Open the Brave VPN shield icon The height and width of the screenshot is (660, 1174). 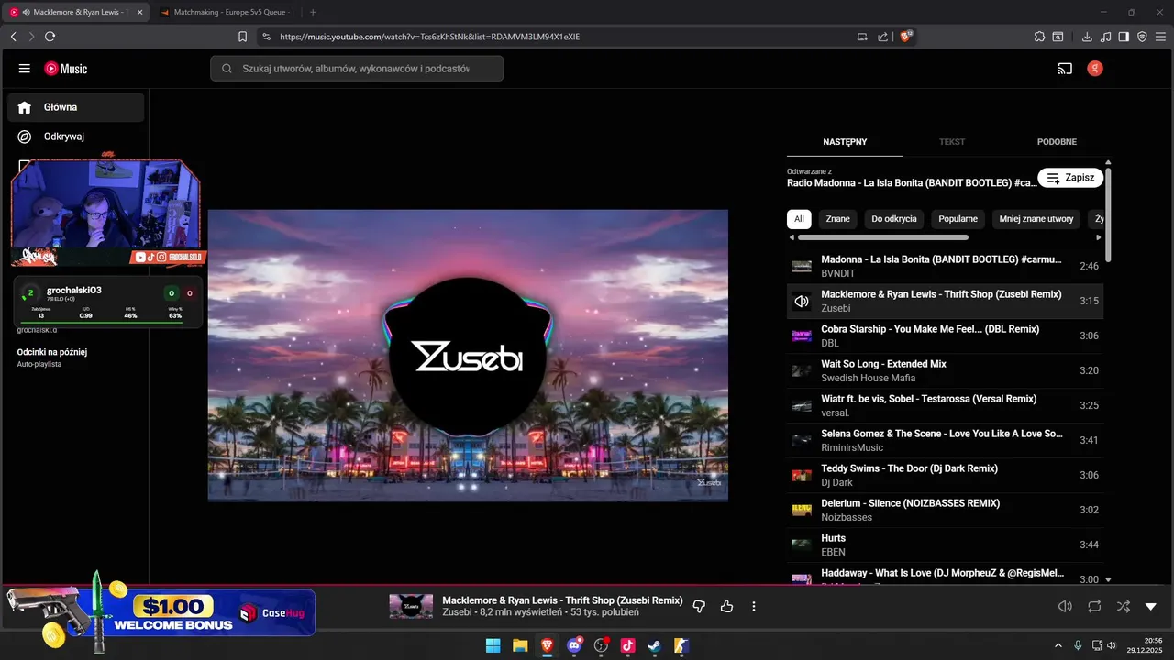(x=1142, y=37)
